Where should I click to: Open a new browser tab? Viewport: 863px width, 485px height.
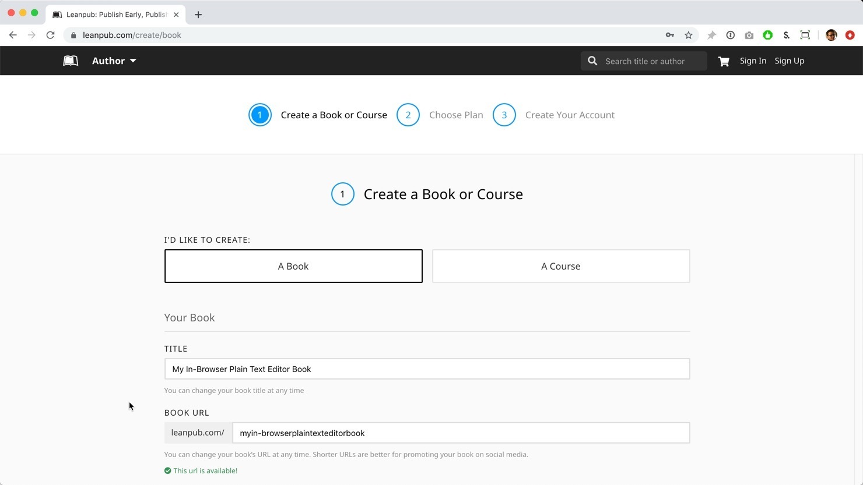coord(198,15)
